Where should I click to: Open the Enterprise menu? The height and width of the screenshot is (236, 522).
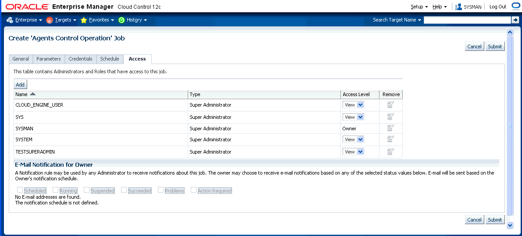coord(29,20)
